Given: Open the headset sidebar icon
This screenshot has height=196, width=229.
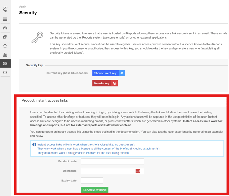Looking at the screenshot, I should click(5, 46).
